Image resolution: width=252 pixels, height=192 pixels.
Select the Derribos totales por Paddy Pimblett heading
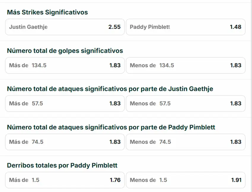pos(62,165)
